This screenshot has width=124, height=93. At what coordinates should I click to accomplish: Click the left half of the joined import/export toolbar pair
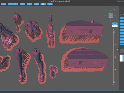(10, 4)
